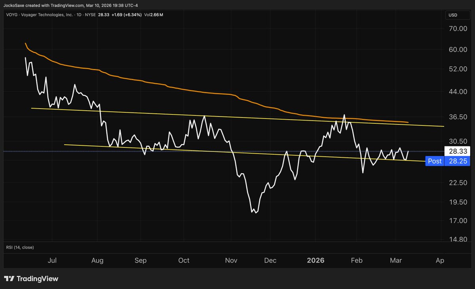Click the Feb label on time axis

(x=357, y=260)
